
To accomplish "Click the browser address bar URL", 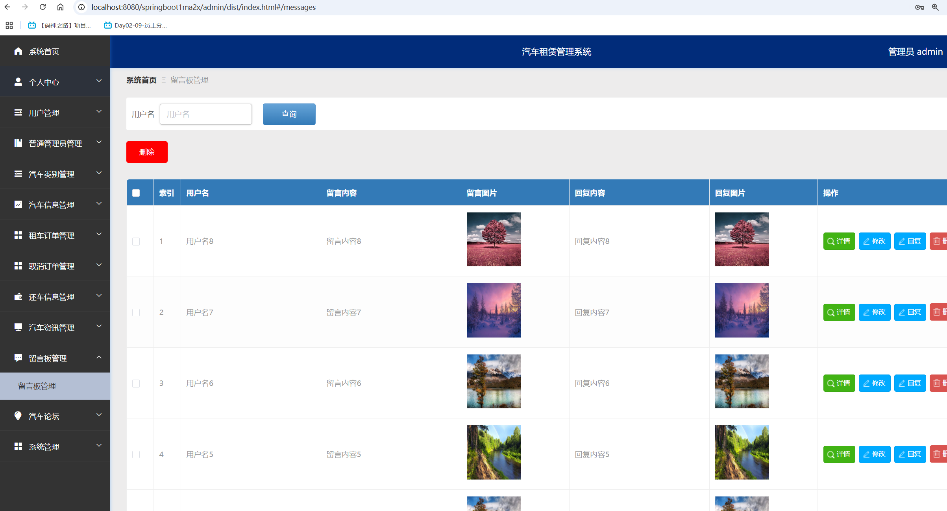I will coord(203,7).
